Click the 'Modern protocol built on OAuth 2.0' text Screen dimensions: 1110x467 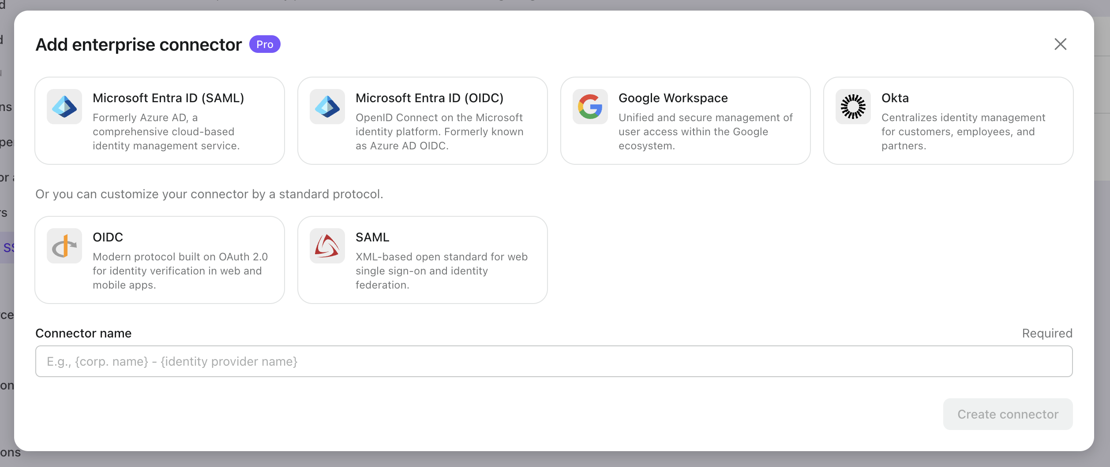(x=180, y=271)
